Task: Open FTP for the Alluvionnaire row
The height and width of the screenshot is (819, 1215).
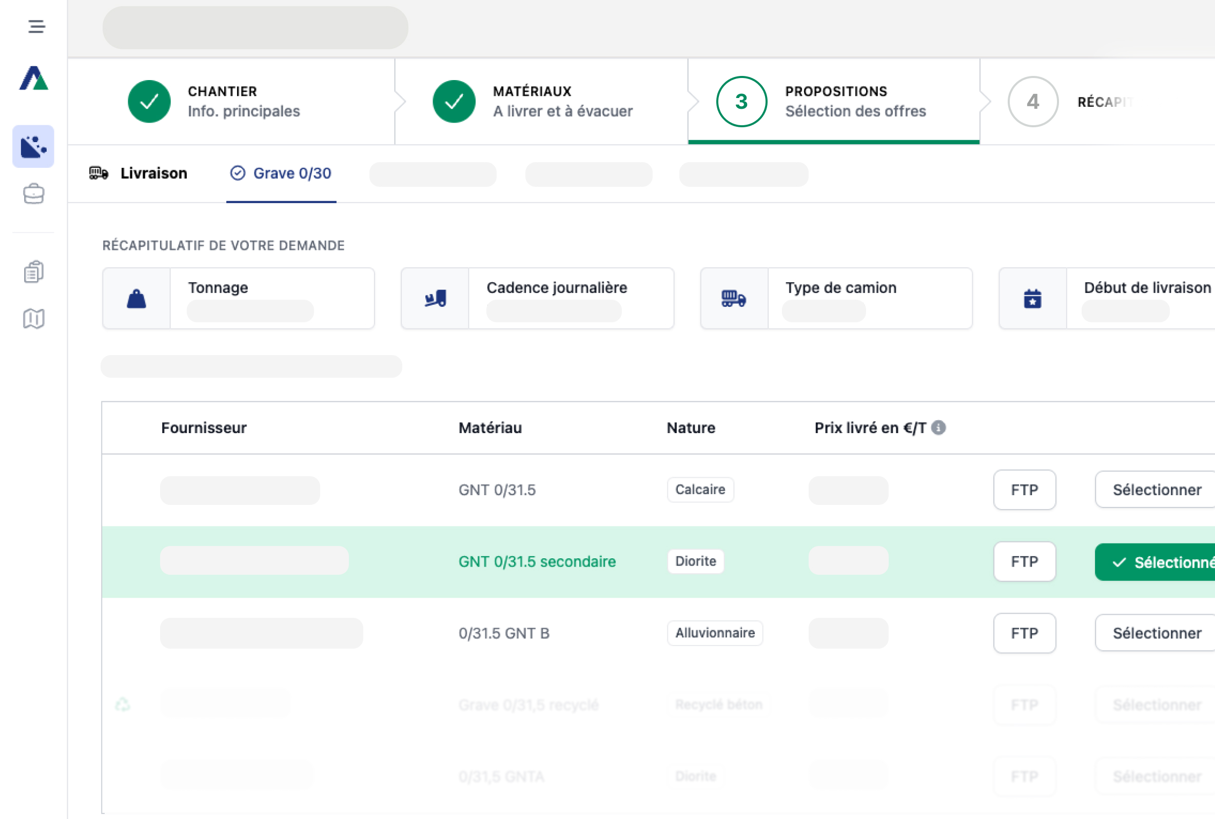Action: click(x=1024, y=633)
